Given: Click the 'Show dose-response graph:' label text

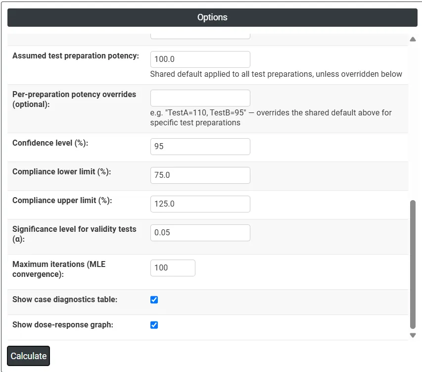Looking at the screenshot, I should click(x=63, y=325).
